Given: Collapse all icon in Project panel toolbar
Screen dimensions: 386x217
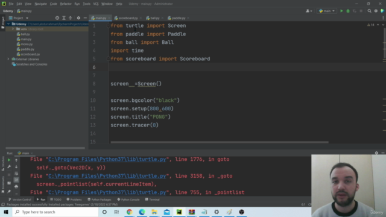Looking at the screenshot, I should [x=71, y=18].
